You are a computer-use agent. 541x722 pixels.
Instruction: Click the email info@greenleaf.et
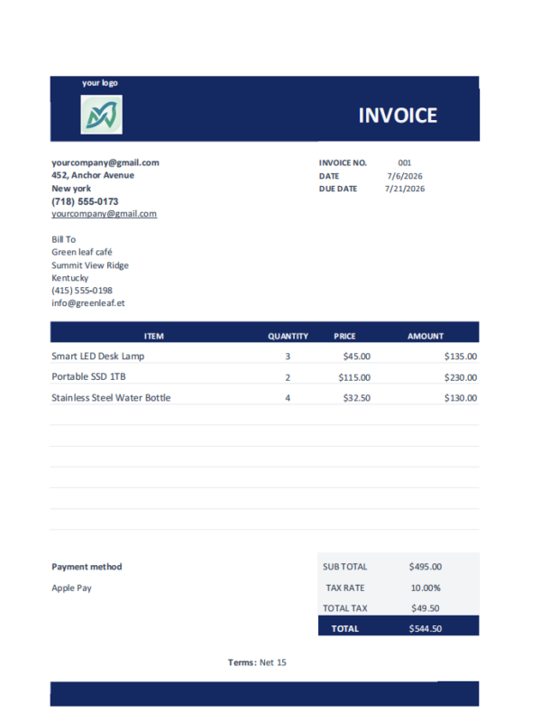(87, 303)
